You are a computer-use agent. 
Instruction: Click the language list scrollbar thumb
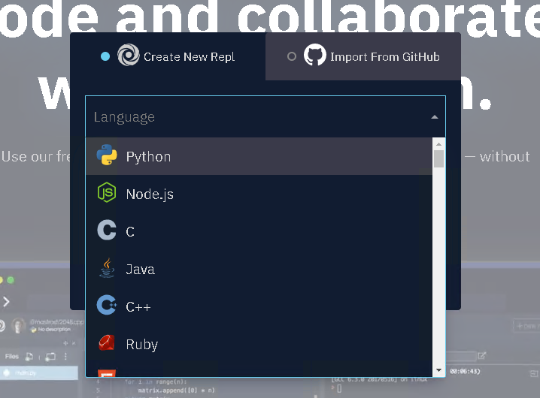pyautogui.click(x=438, y=159)
